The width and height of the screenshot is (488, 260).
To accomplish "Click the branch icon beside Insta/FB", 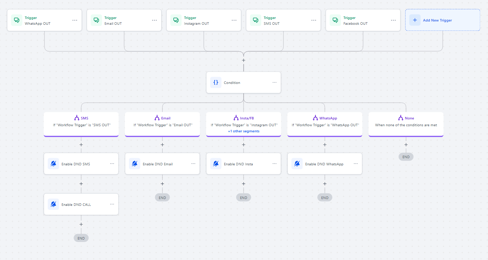I will 236,118.
